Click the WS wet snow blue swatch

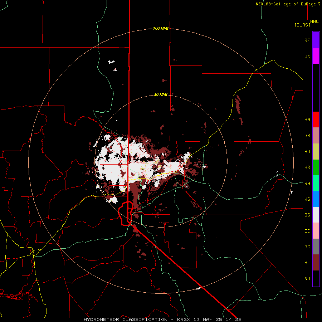pos(316,199)
